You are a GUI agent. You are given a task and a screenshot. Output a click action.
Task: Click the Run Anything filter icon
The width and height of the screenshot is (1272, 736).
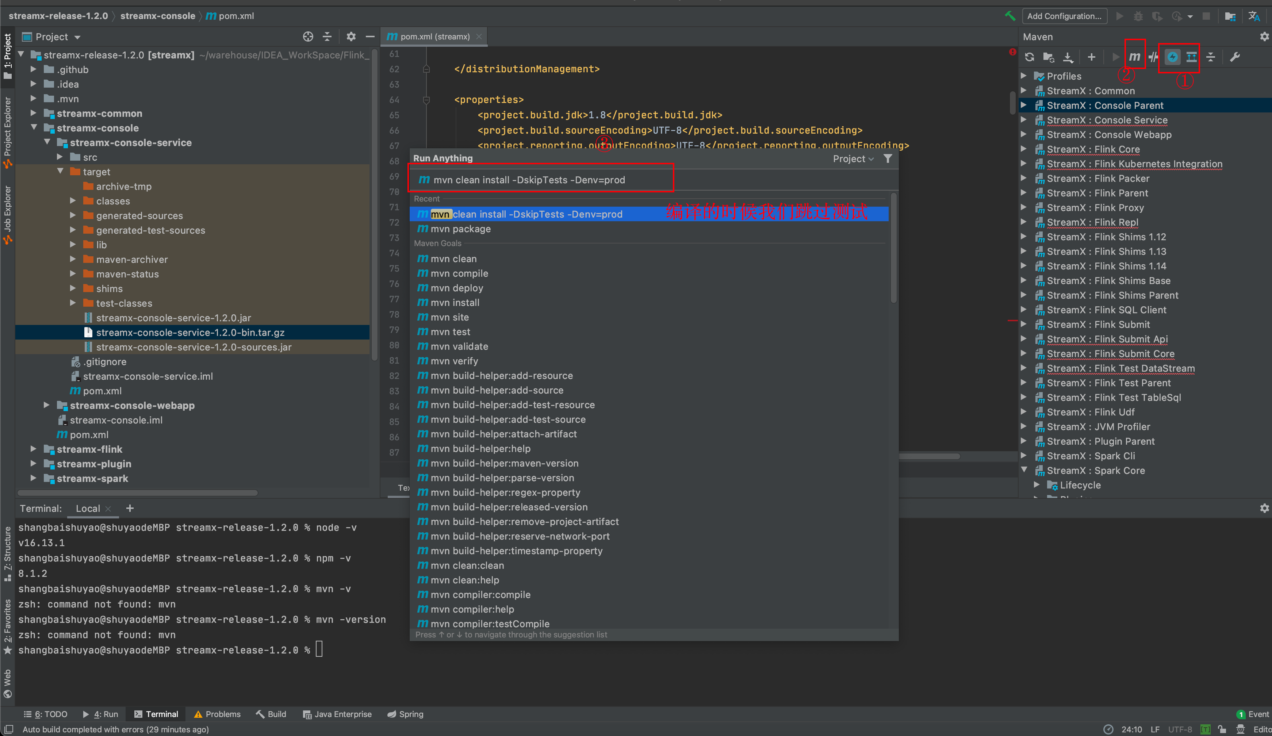click(888, 158)
